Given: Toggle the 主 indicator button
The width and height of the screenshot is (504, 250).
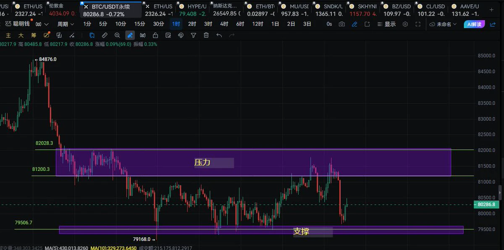Looking at the screenshot, I should coord(8,35).
